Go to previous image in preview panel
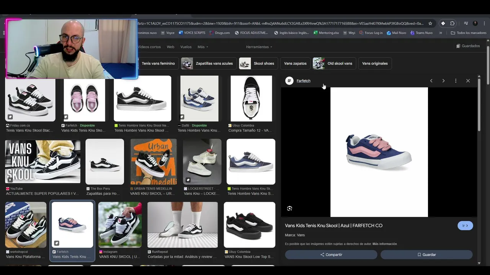This screenshot has width=490, height=275. (x=431, y=81)
